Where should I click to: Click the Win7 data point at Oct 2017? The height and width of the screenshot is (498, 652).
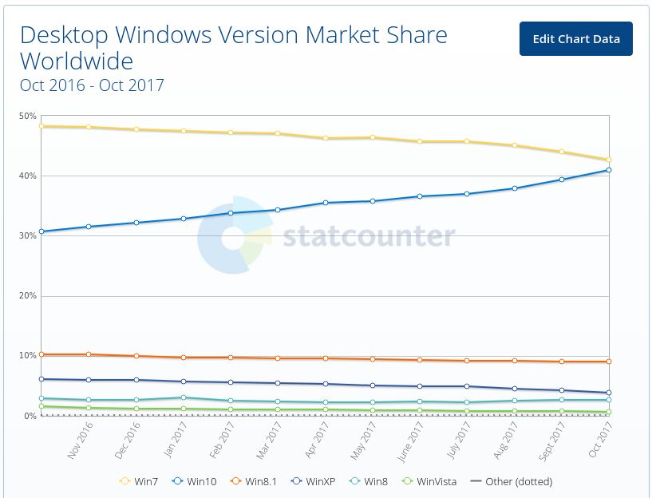click(x=609, y=160)
